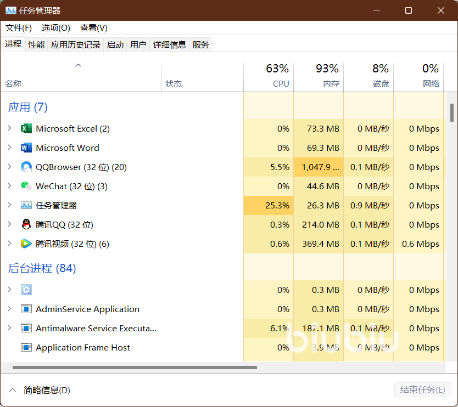Select the 腾讯视频 app icon
The height and width of the screenshot is (407, 458).
pyautogui.click(x=26, y=244)
